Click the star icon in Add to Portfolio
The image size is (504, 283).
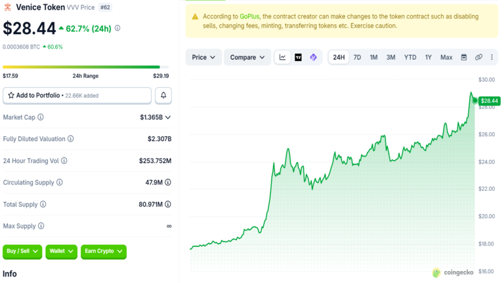11,95
